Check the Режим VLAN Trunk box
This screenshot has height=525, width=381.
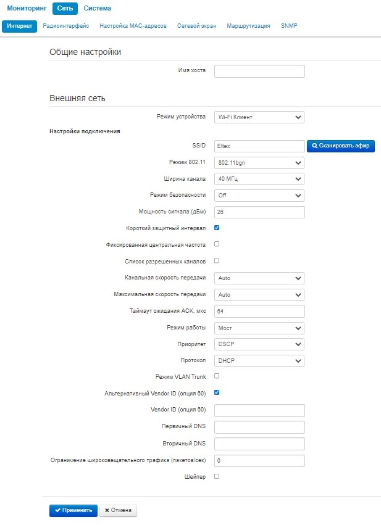pyautogui.click(x=217, y=376)
